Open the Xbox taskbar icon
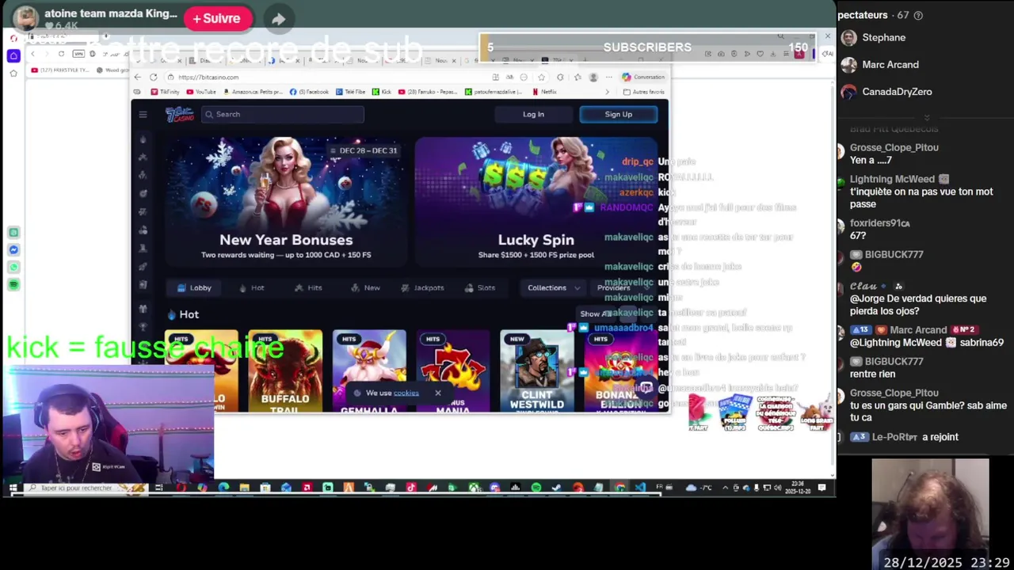The image size is (1014, 570). (x=474, y=488)
